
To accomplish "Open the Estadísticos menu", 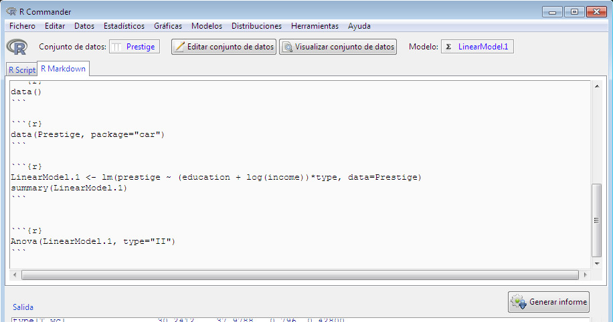I will (124, 26).
